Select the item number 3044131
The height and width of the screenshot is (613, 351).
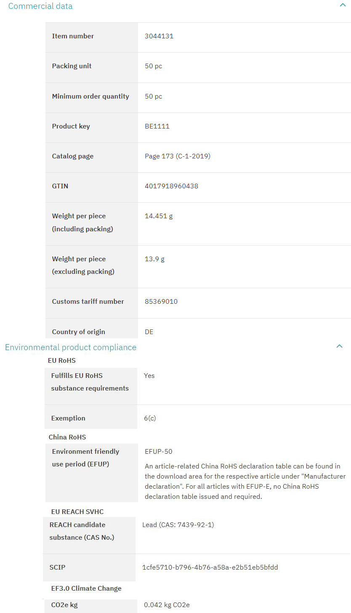click(x=159, y=36)
